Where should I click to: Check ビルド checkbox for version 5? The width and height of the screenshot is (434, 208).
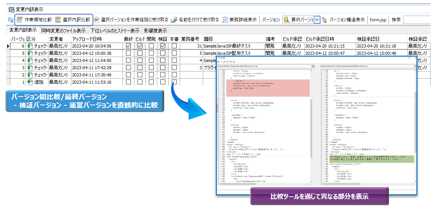coord(140,53)
